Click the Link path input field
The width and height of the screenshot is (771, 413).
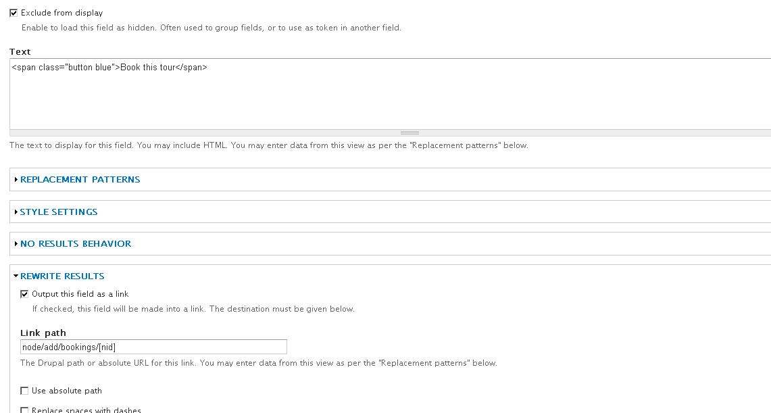click(x=153, y=347)
